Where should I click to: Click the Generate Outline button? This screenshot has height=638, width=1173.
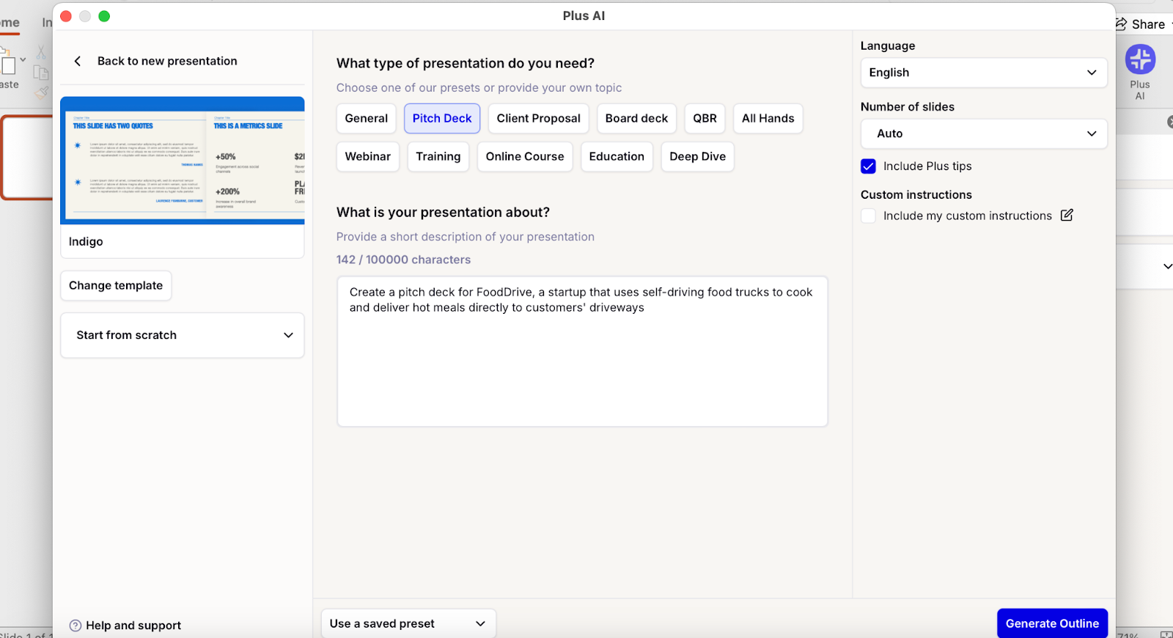point(1052,623)
